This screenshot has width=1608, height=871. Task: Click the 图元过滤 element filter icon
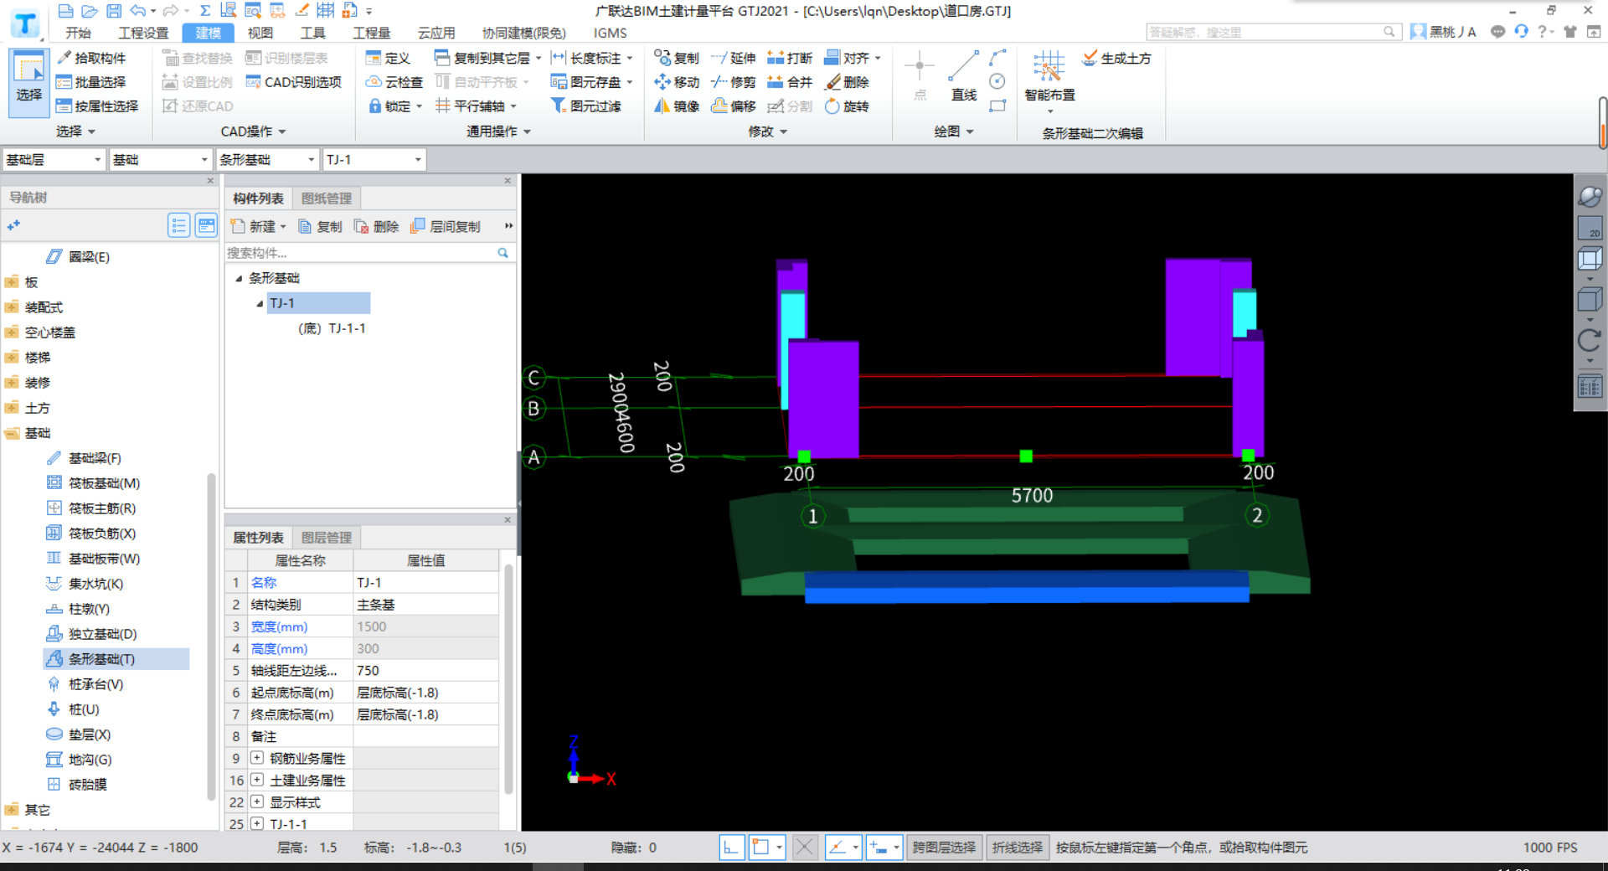[x=559, y=106]
